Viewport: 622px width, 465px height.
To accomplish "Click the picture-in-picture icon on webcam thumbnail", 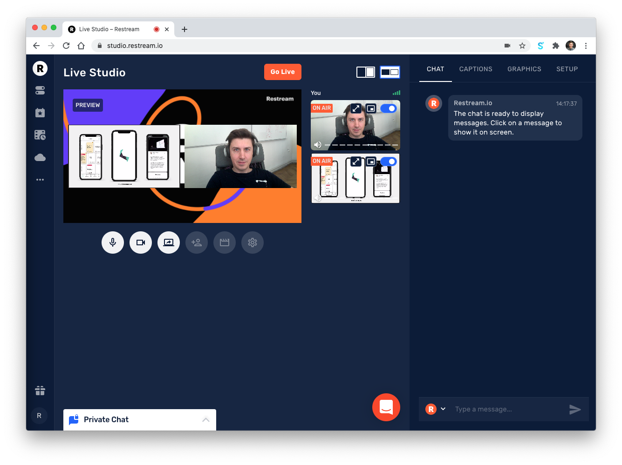I will pyautogui.click(x=371, y=108).
